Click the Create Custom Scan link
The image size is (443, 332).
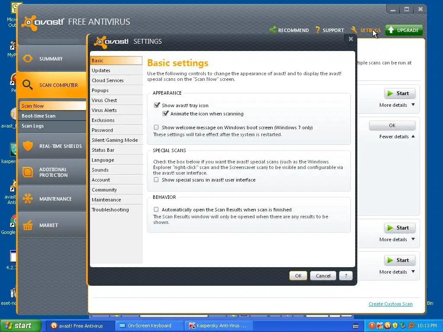tap(391, 304)
